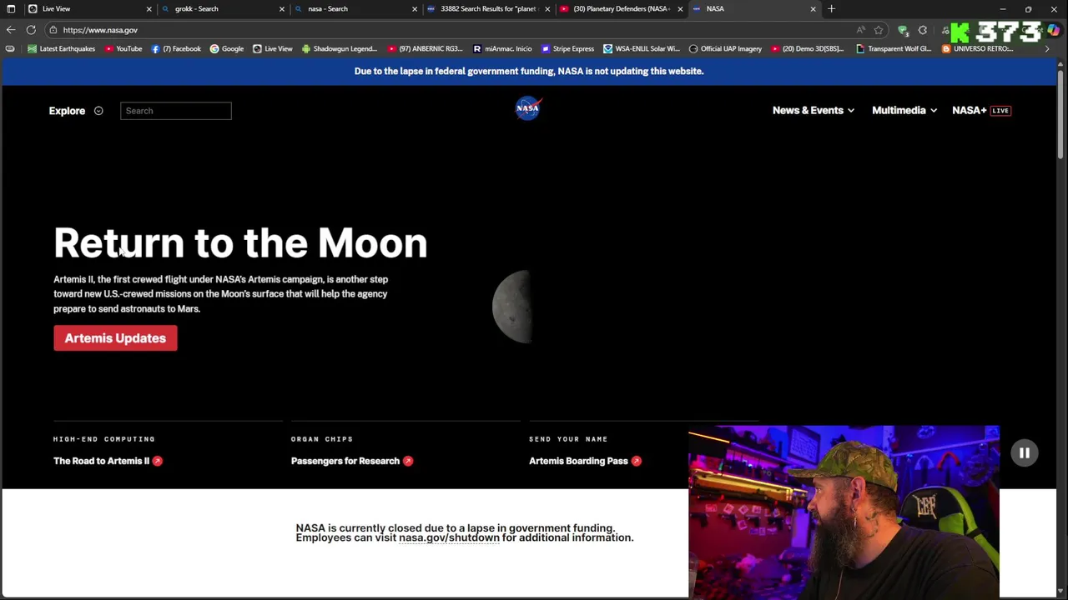
Task: Open the Demo 3D[SBS] bookmark
Action: coord(808,48)
